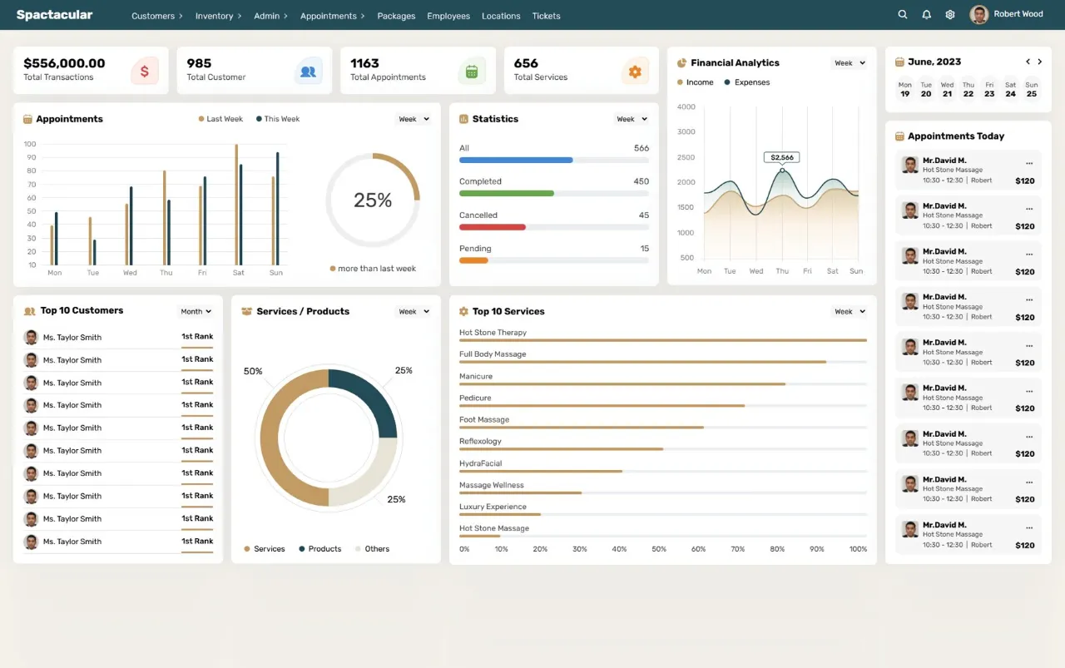The height and width of the screenshot is (668, 1065).
Task: Click the Appointments Today calendar icon
Action: (899, 136)
